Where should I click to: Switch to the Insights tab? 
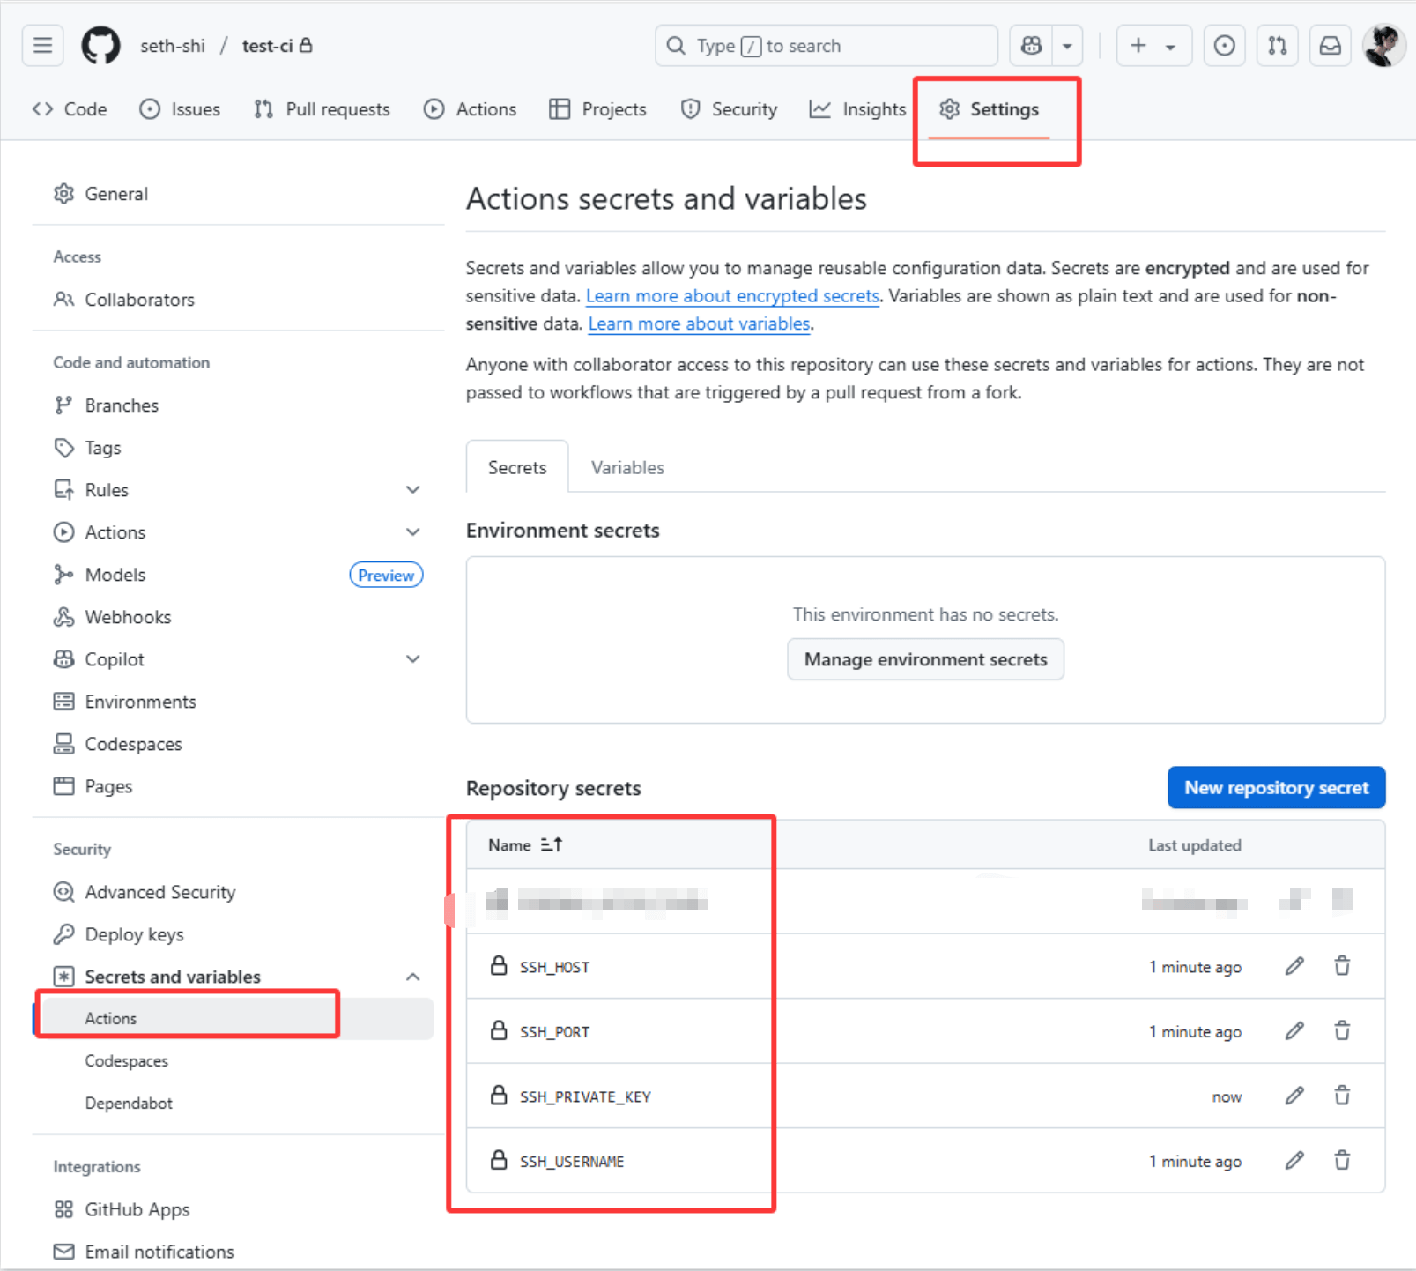pos(858,109)
